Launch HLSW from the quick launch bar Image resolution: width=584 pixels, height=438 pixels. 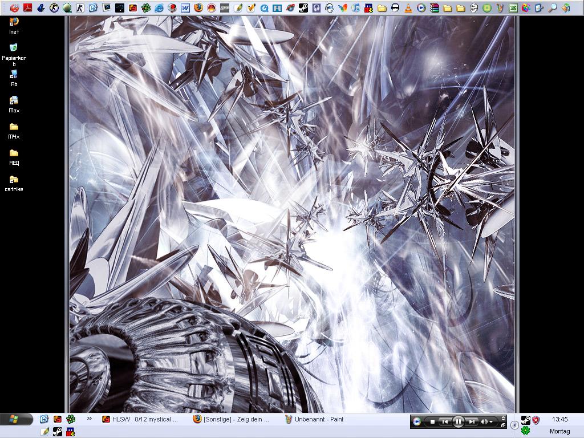(x=58, y=419)
